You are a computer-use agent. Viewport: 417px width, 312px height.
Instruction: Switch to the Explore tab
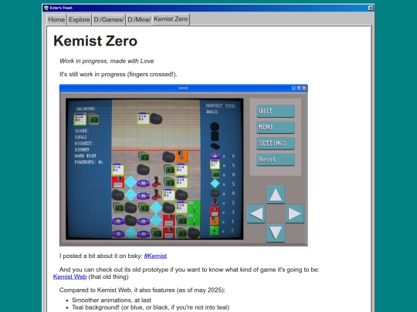[x=79, y=20]
